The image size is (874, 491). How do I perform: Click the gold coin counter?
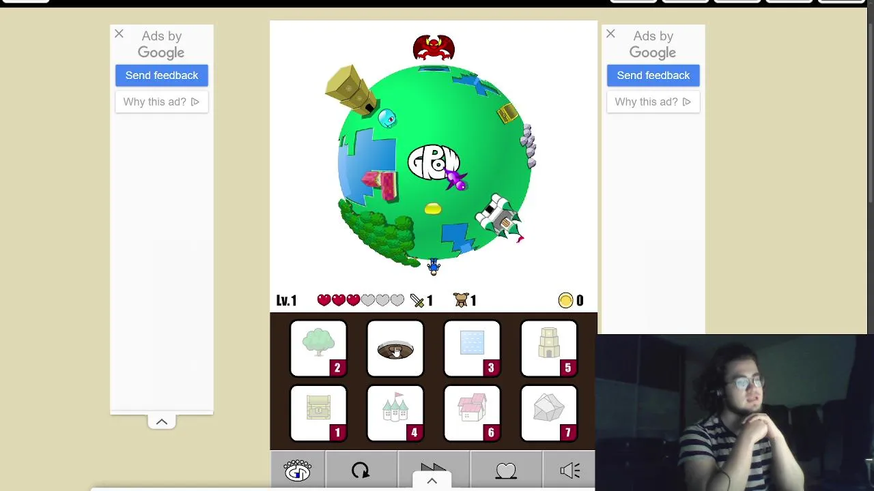pos(571,300)
